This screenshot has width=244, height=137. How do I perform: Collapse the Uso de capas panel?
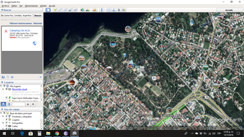[2, 109]
